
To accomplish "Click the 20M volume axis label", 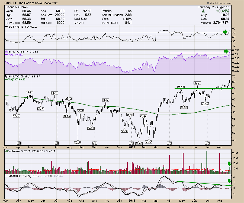I will (235, 153).
